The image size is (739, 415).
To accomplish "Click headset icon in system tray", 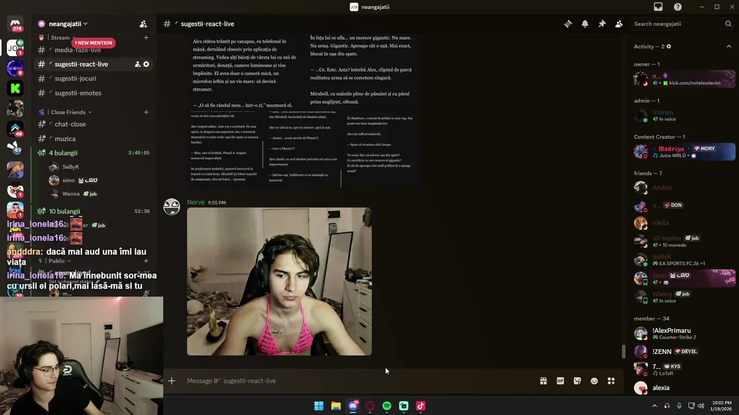I will coord(667,406).
